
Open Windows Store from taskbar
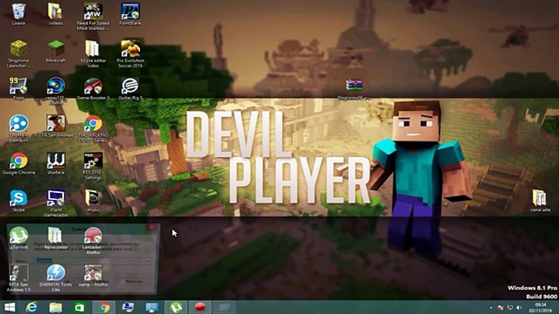[x=80, y=307]
